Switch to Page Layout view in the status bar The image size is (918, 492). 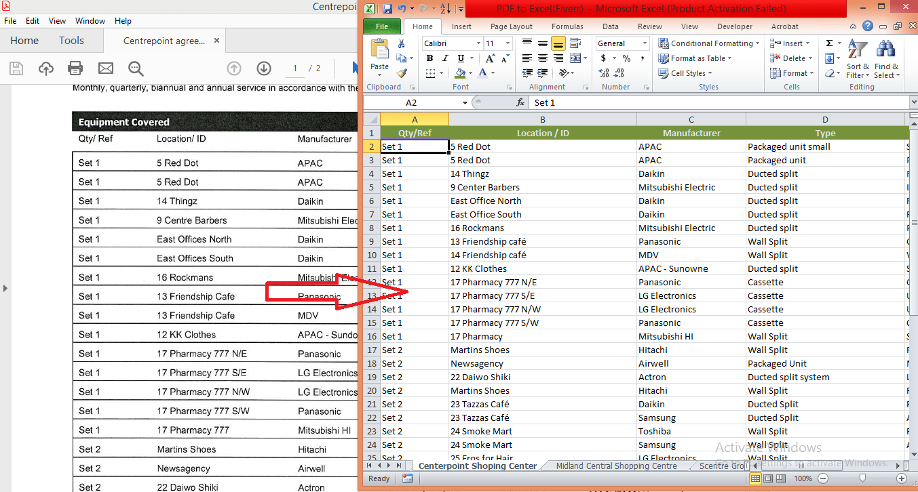(x=768, y=478)
